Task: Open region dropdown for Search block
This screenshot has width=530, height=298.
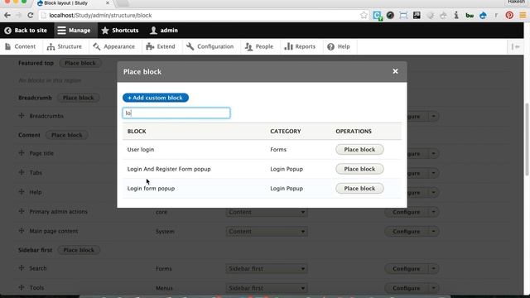Action: [267, 268]
